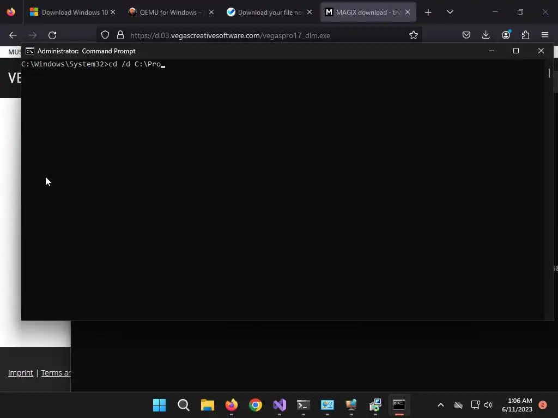The width and height of the screenshot is (558, 418).
Task: Switch to Firefox in the taskbar
Action: coord(231,405)
